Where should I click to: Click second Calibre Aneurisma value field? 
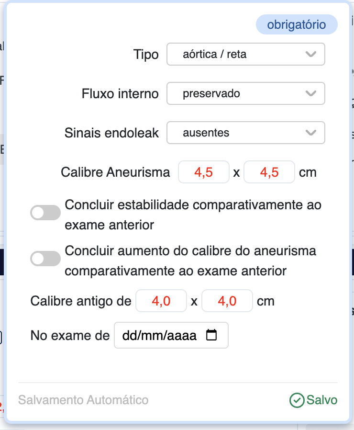(x=269, y=172)
